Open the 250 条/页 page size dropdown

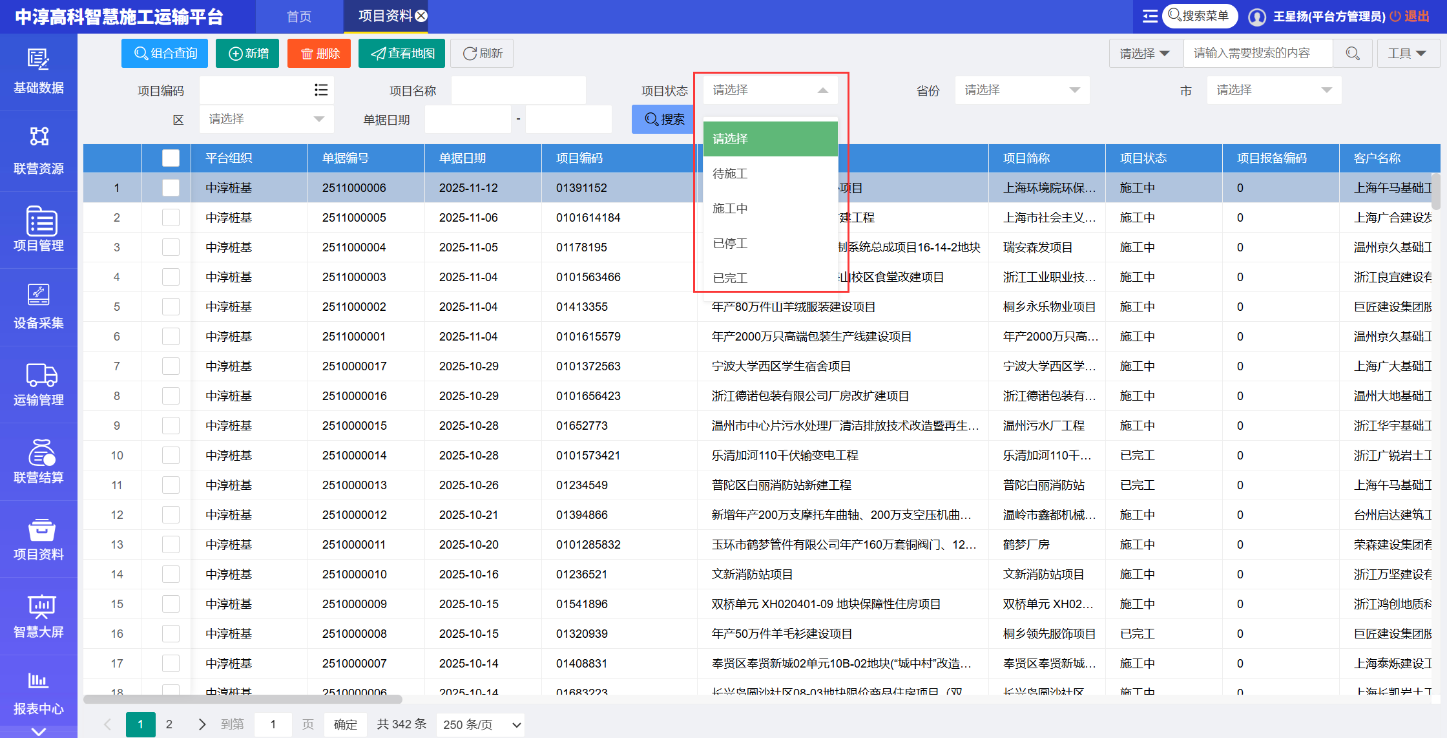[x=481, y=724]
